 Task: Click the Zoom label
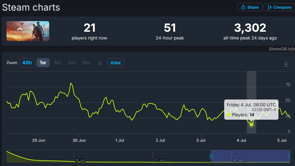(12, 63)
